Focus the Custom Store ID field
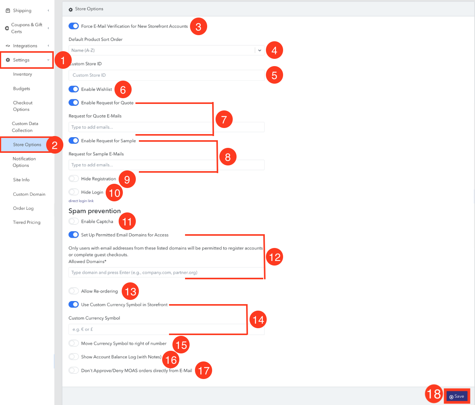 pos(166,75)
